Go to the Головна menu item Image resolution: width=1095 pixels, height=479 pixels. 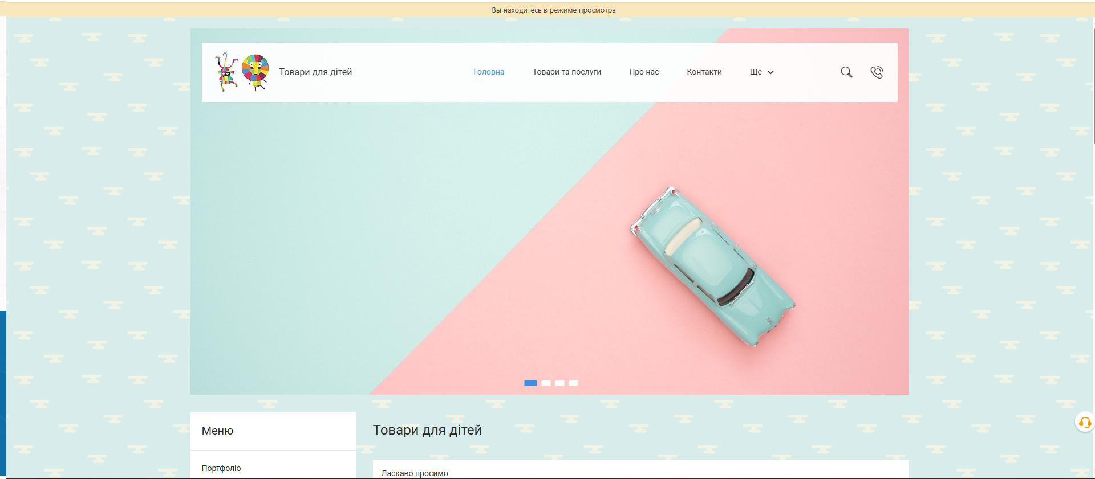click(489, 72)
